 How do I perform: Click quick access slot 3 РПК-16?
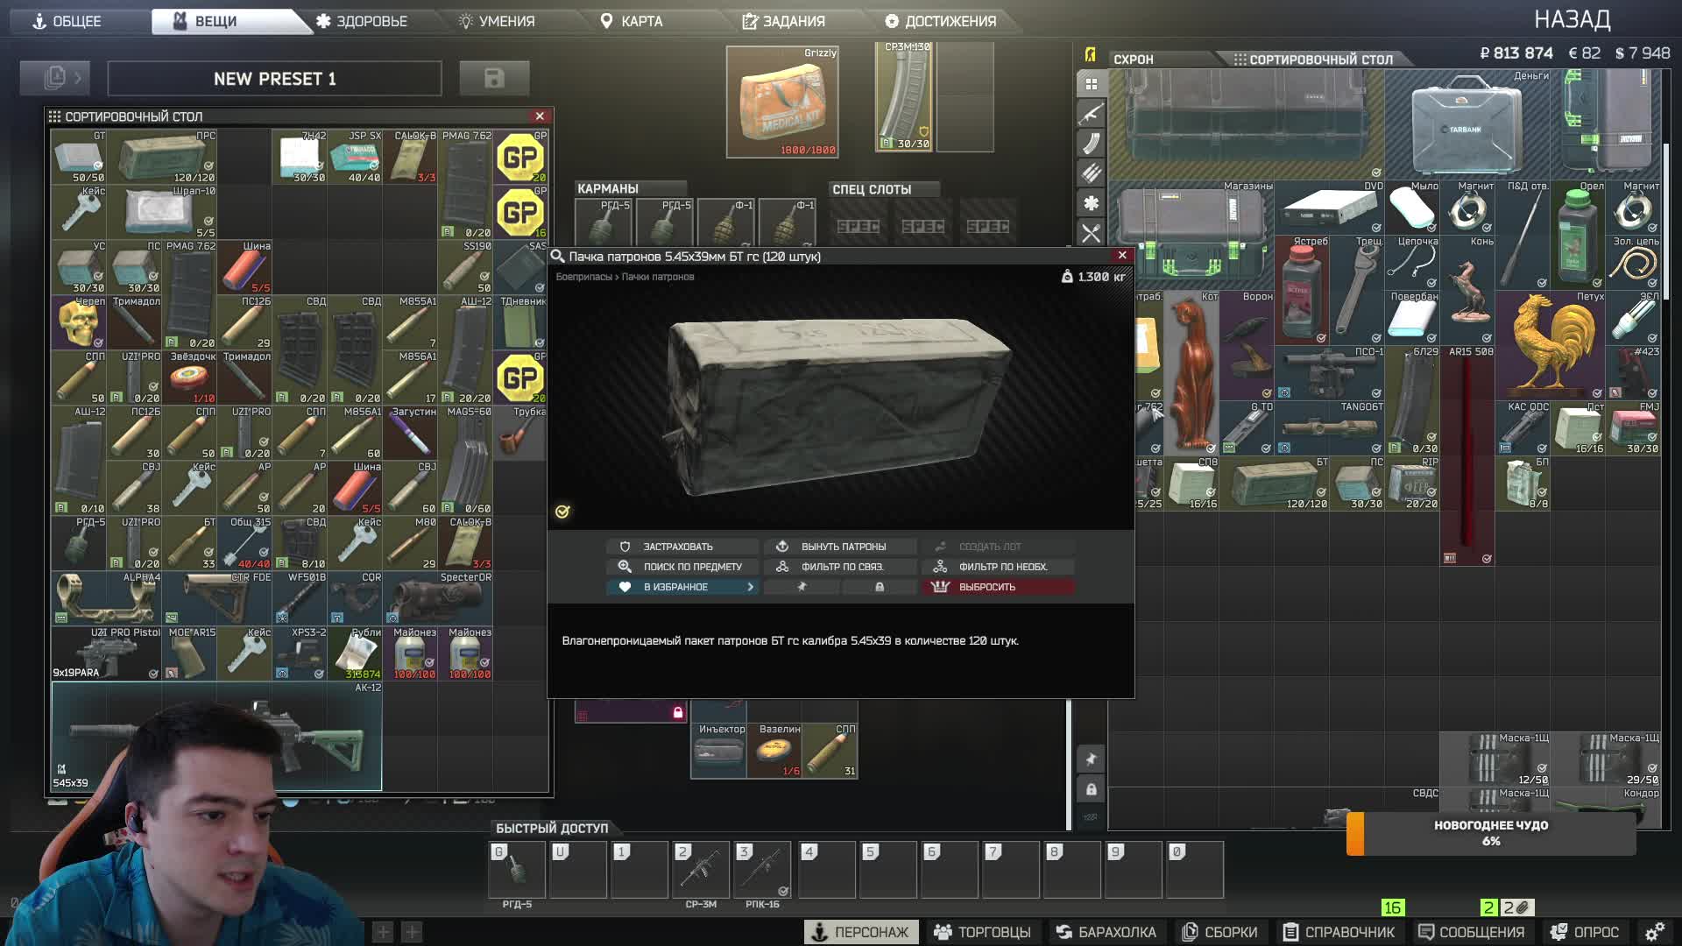point(762,870)
